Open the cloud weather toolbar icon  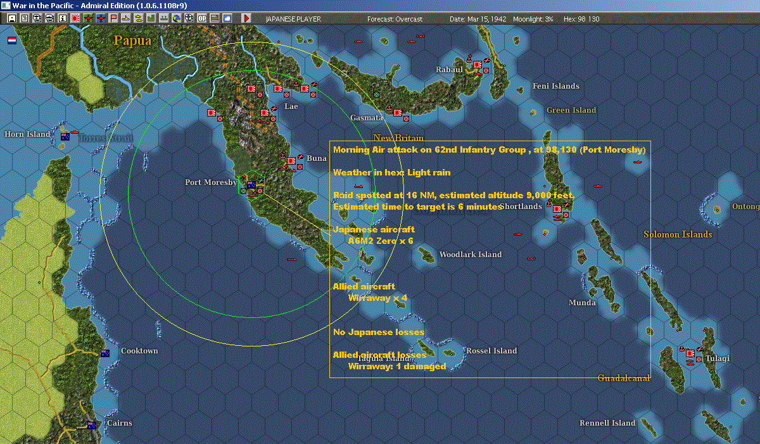[226, 18]
